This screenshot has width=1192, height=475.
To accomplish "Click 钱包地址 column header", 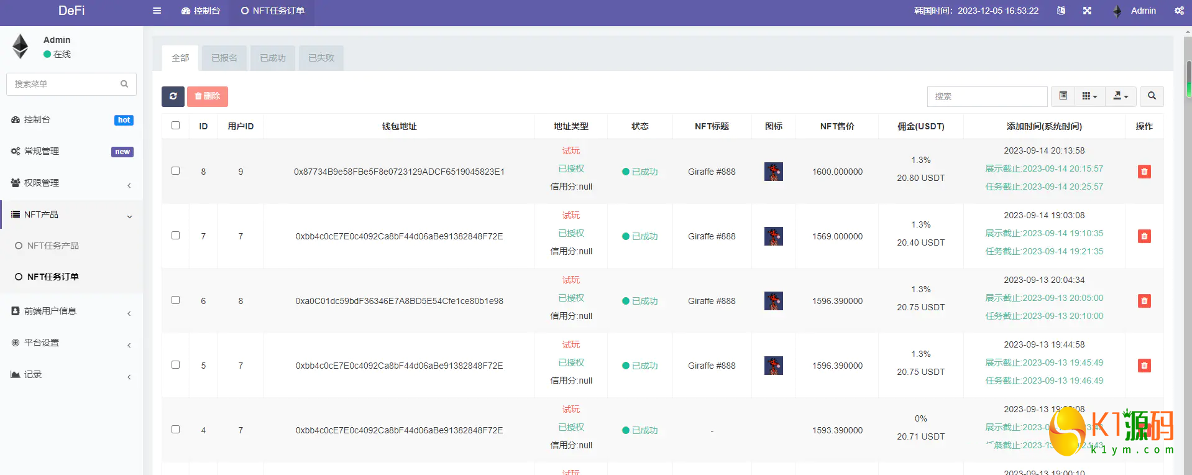I will pos(399,126).
